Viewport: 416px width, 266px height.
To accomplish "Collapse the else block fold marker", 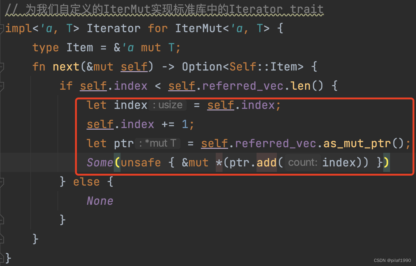I will pyautogui.click(x=2, y=182).
